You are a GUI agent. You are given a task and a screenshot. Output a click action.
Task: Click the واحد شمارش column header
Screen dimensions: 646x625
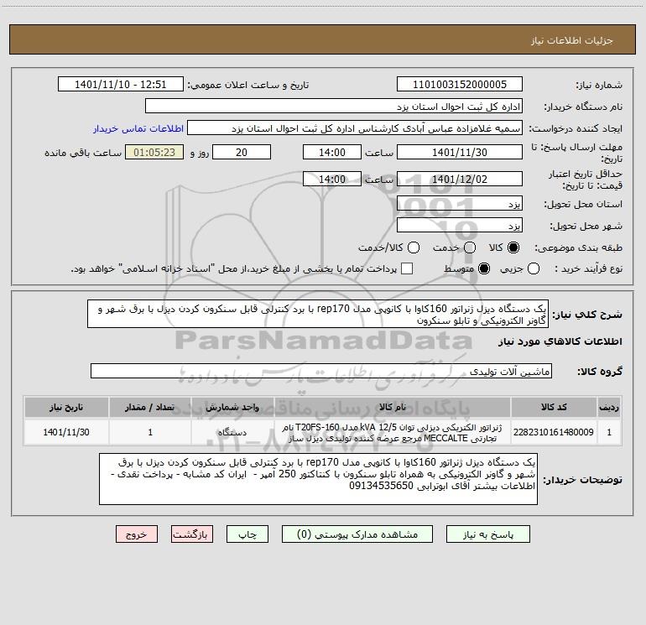(x=232, y=407)
